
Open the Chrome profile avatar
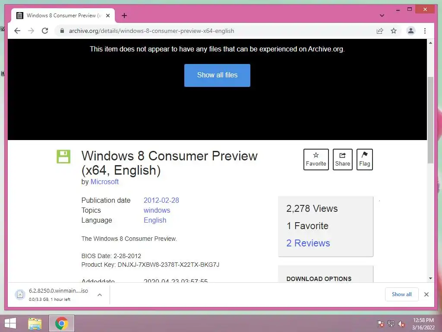click(x=411, y=31)
